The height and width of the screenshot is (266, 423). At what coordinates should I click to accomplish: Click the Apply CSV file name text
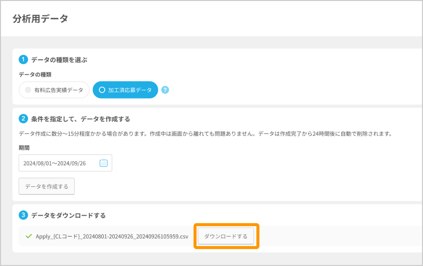coord(112,236)
